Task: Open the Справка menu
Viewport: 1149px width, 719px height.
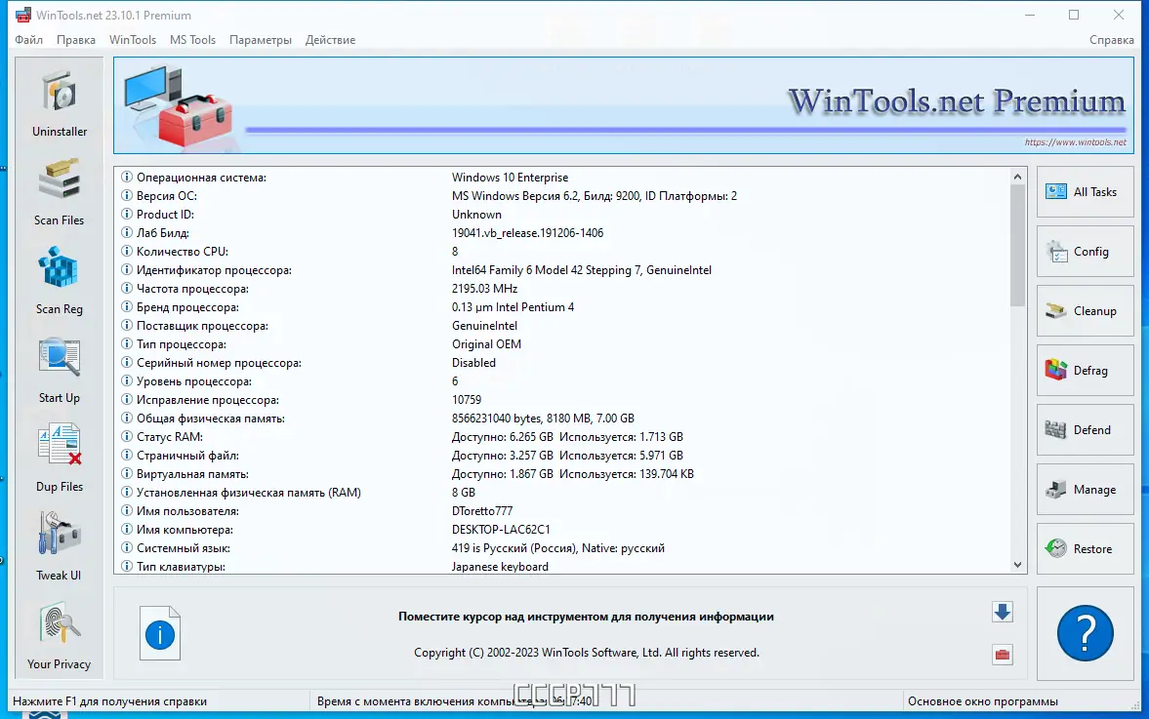Action: [x=1112, y=40]
